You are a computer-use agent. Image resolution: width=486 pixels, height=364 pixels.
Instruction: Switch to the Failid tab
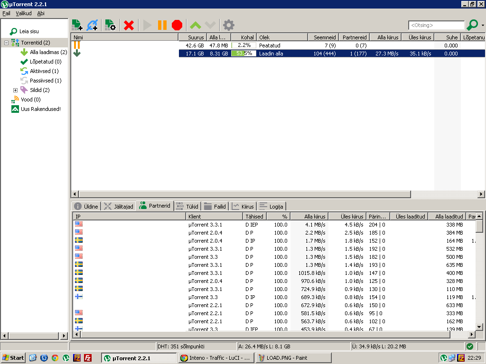(x=215, y=207)
